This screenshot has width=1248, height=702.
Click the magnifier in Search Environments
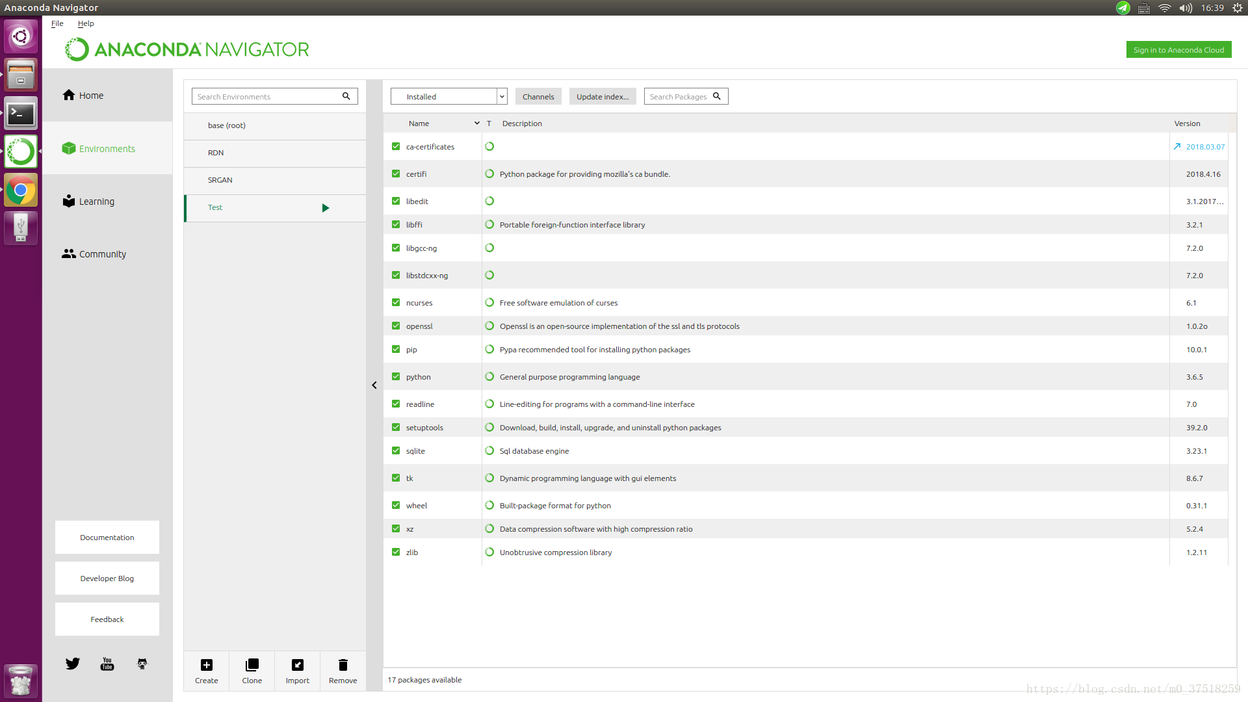(x=346, y=96)
